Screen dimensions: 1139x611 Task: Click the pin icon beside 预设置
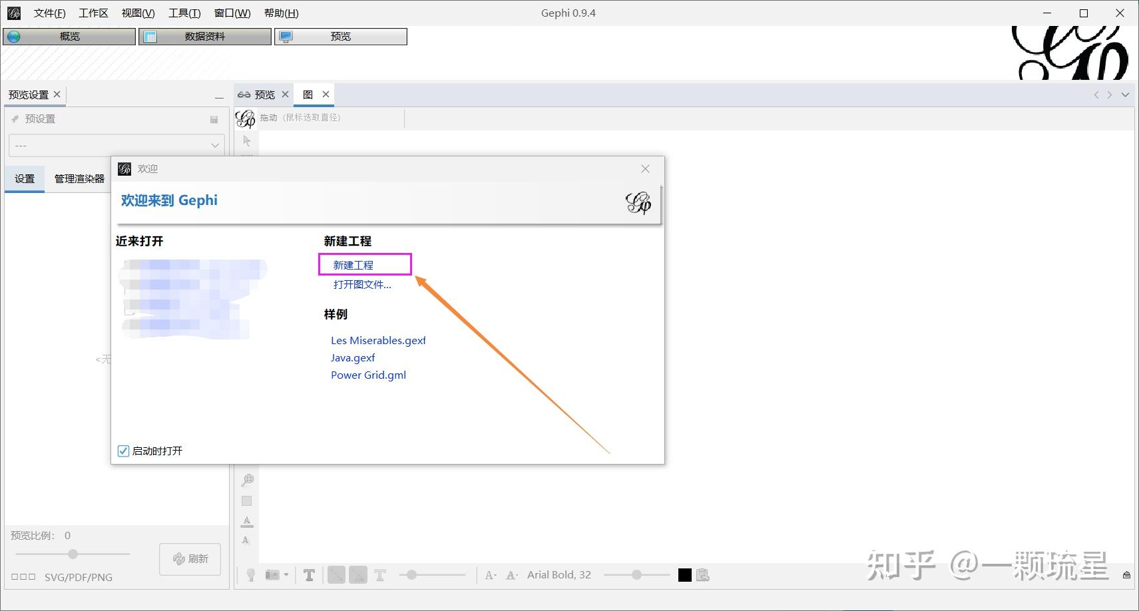point(15,119)
